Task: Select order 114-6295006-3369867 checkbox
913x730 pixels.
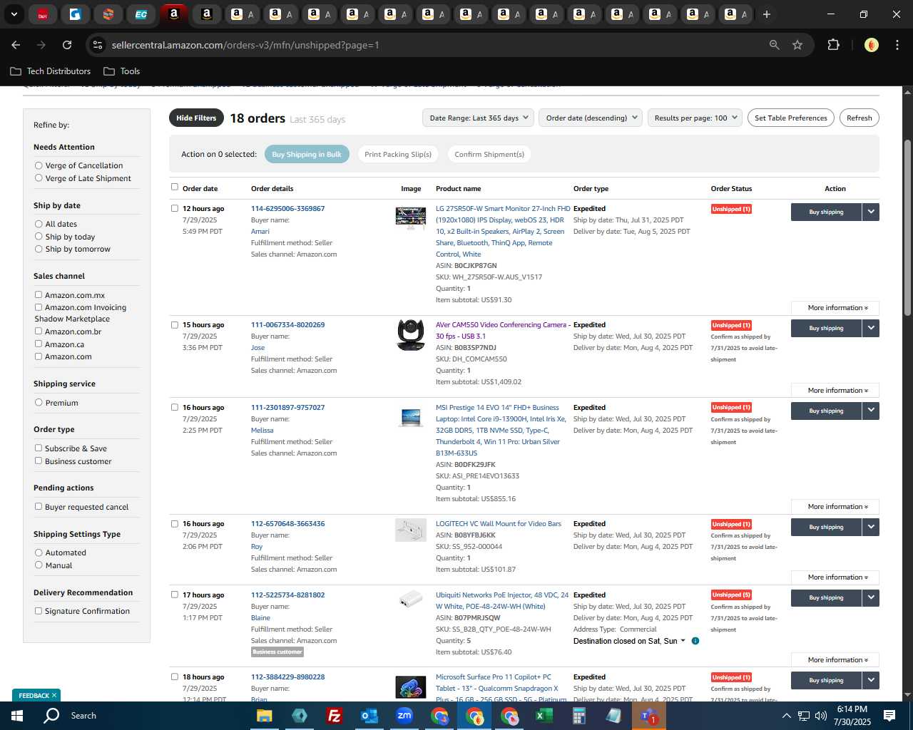Action: click(175, 208)
